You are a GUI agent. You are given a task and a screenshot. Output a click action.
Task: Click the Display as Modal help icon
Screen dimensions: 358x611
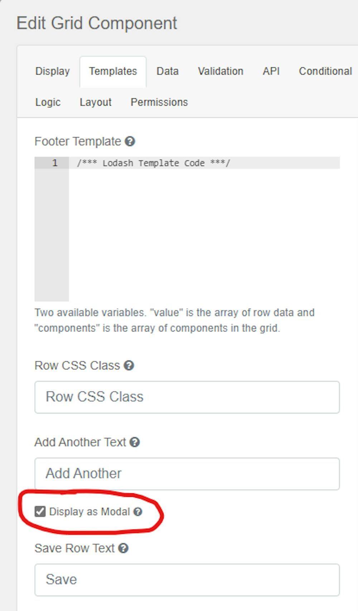click(137, 512)
